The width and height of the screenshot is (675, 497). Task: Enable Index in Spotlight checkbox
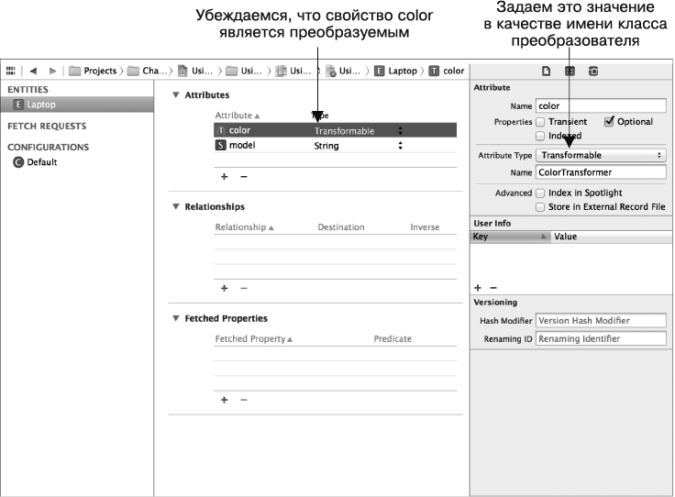(x=540, y=193)
